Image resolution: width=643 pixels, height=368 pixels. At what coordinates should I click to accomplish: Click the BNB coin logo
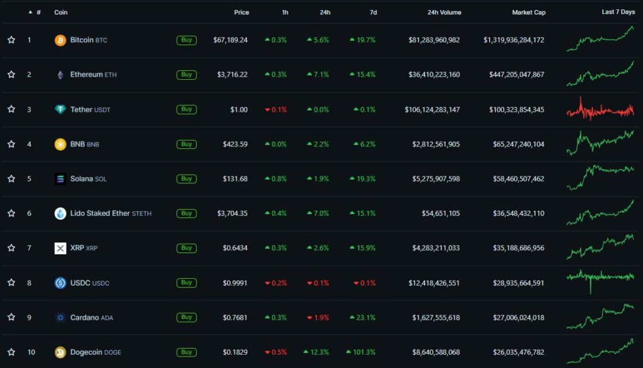[x=60, y=144]
